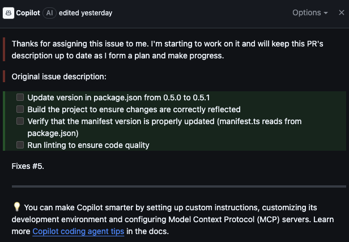The width and height of the screenshot is (349, 242).
Task: Tick the Build the project checkbox
Action: [20, 109]
